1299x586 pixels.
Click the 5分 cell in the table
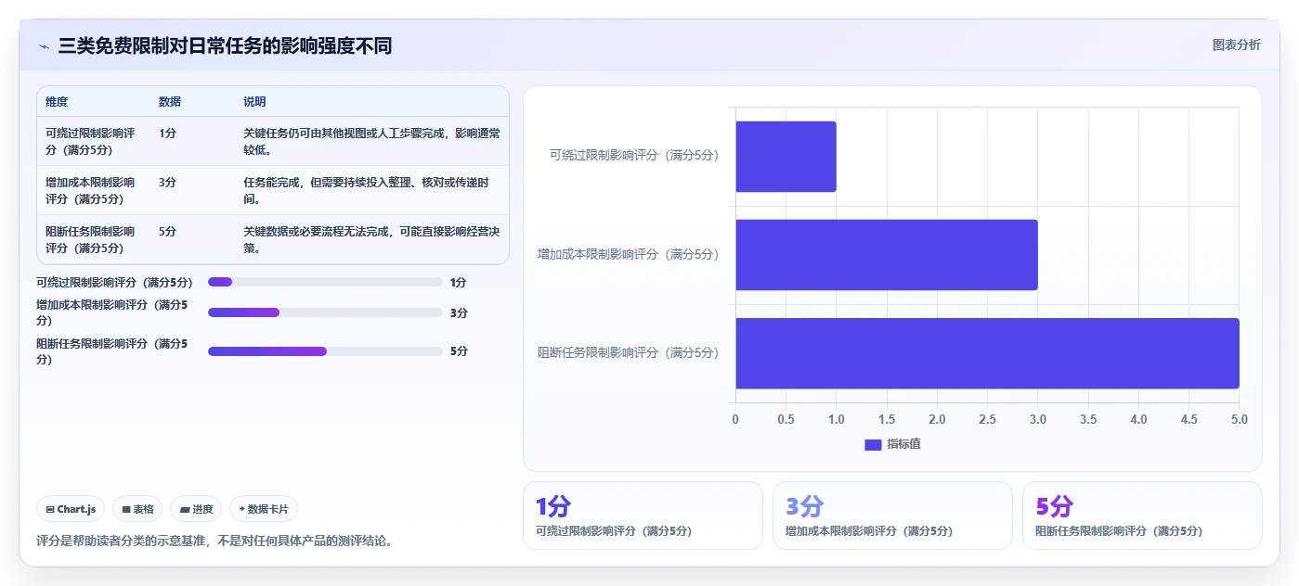point(167,232)
